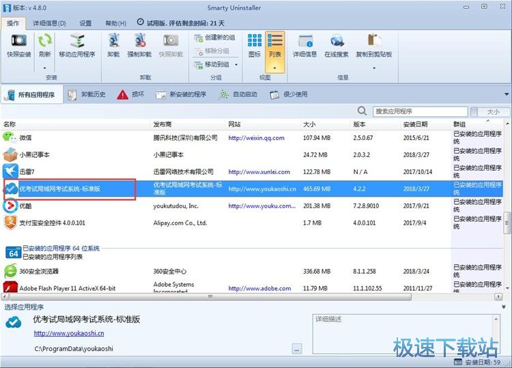Viewport: 512px width, 368px height.
Task: Click the browse button beside install path
Action: (x=296, y=349)
